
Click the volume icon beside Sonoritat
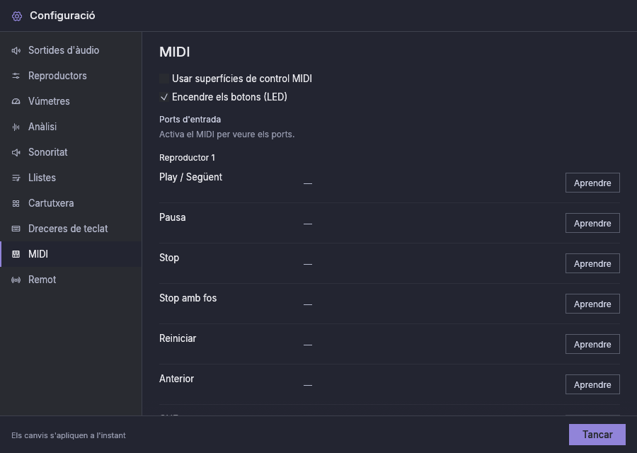(x=16, y=152)
